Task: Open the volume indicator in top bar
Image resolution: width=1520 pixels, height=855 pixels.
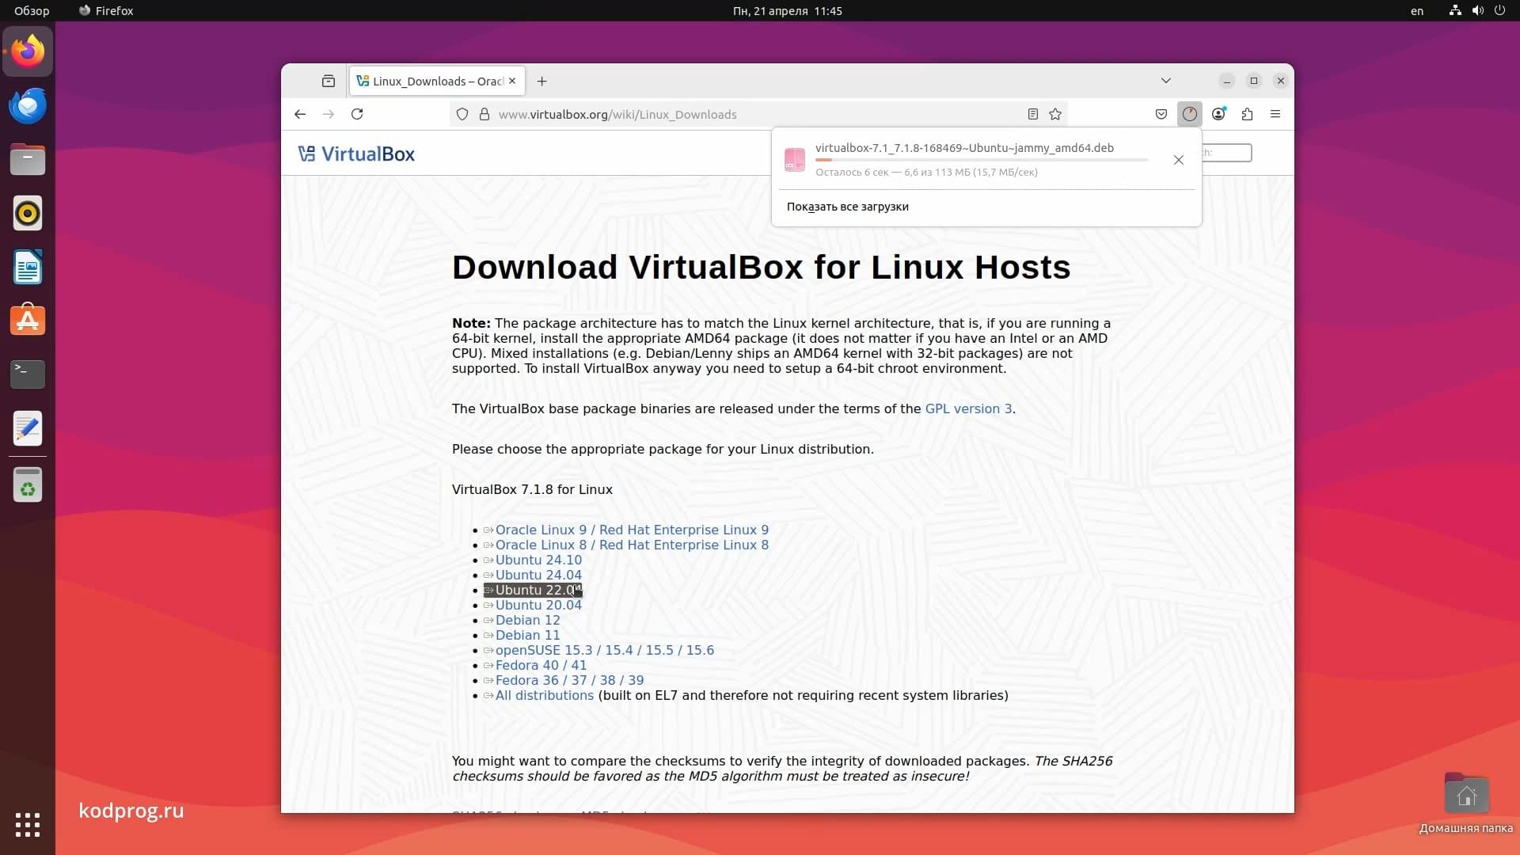Action: (x=1477, y=11)
